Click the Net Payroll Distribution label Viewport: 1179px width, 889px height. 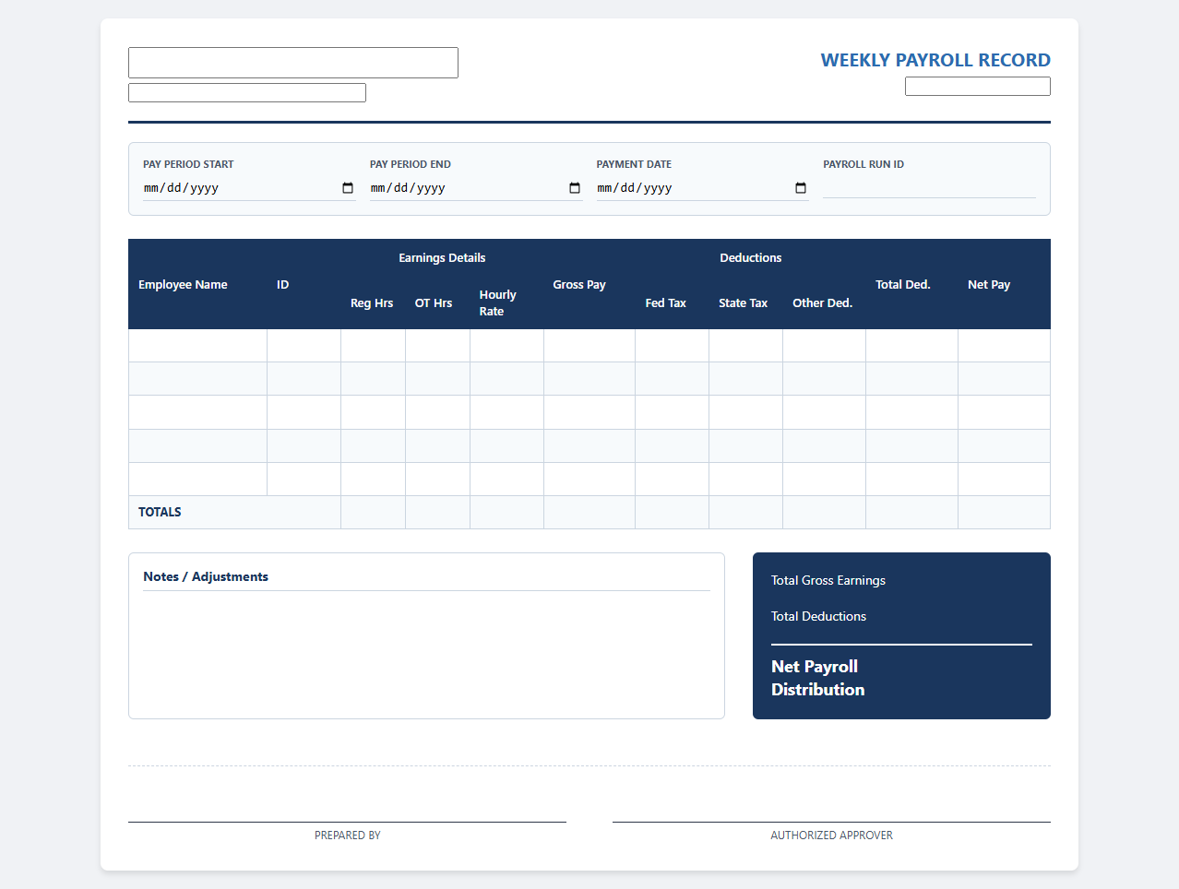(x=818, y=678)
